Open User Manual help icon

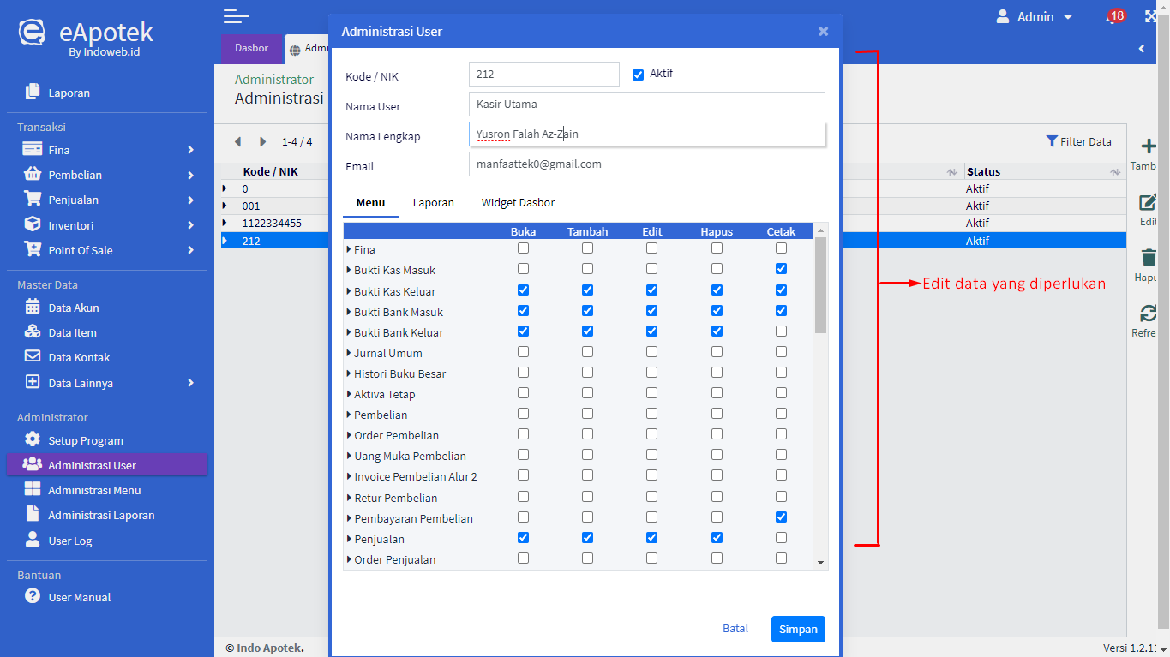point(33,597)
